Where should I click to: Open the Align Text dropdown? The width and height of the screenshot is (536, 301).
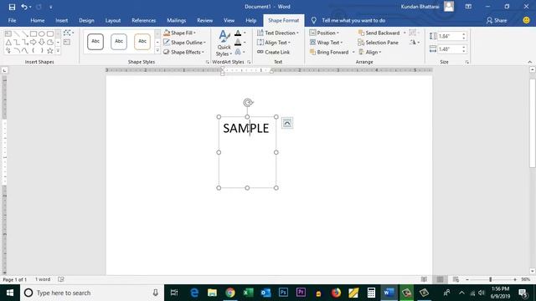point(274,43)
